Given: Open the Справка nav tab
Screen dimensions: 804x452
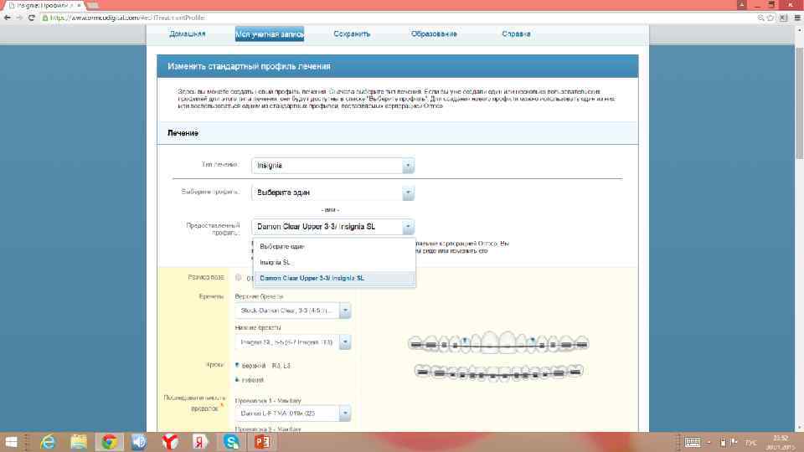Looking at the screenshot, I should tap(516, 33).
